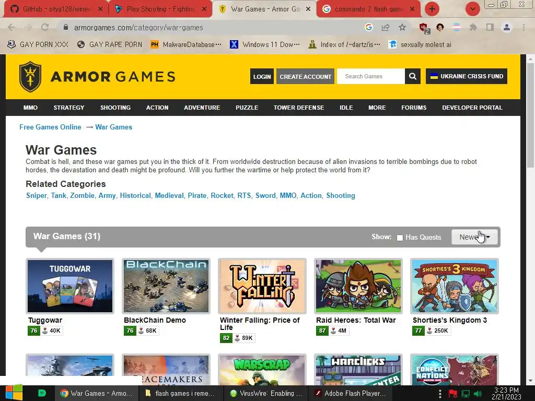Open MalwareDatabase bookmark
Screen dimensions: 535x401
[186, 44]
